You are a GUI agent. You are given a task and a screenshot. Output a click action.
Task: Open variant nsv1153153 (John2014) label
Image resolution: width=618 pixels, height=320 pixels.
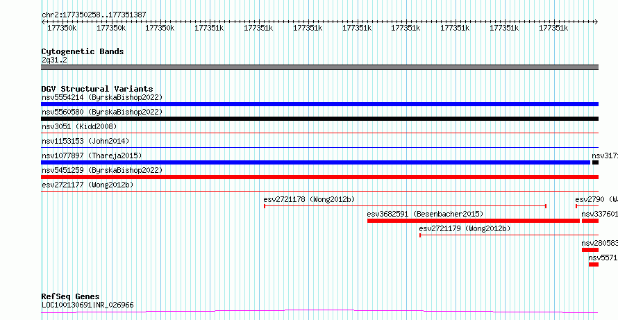pos(85,141)
